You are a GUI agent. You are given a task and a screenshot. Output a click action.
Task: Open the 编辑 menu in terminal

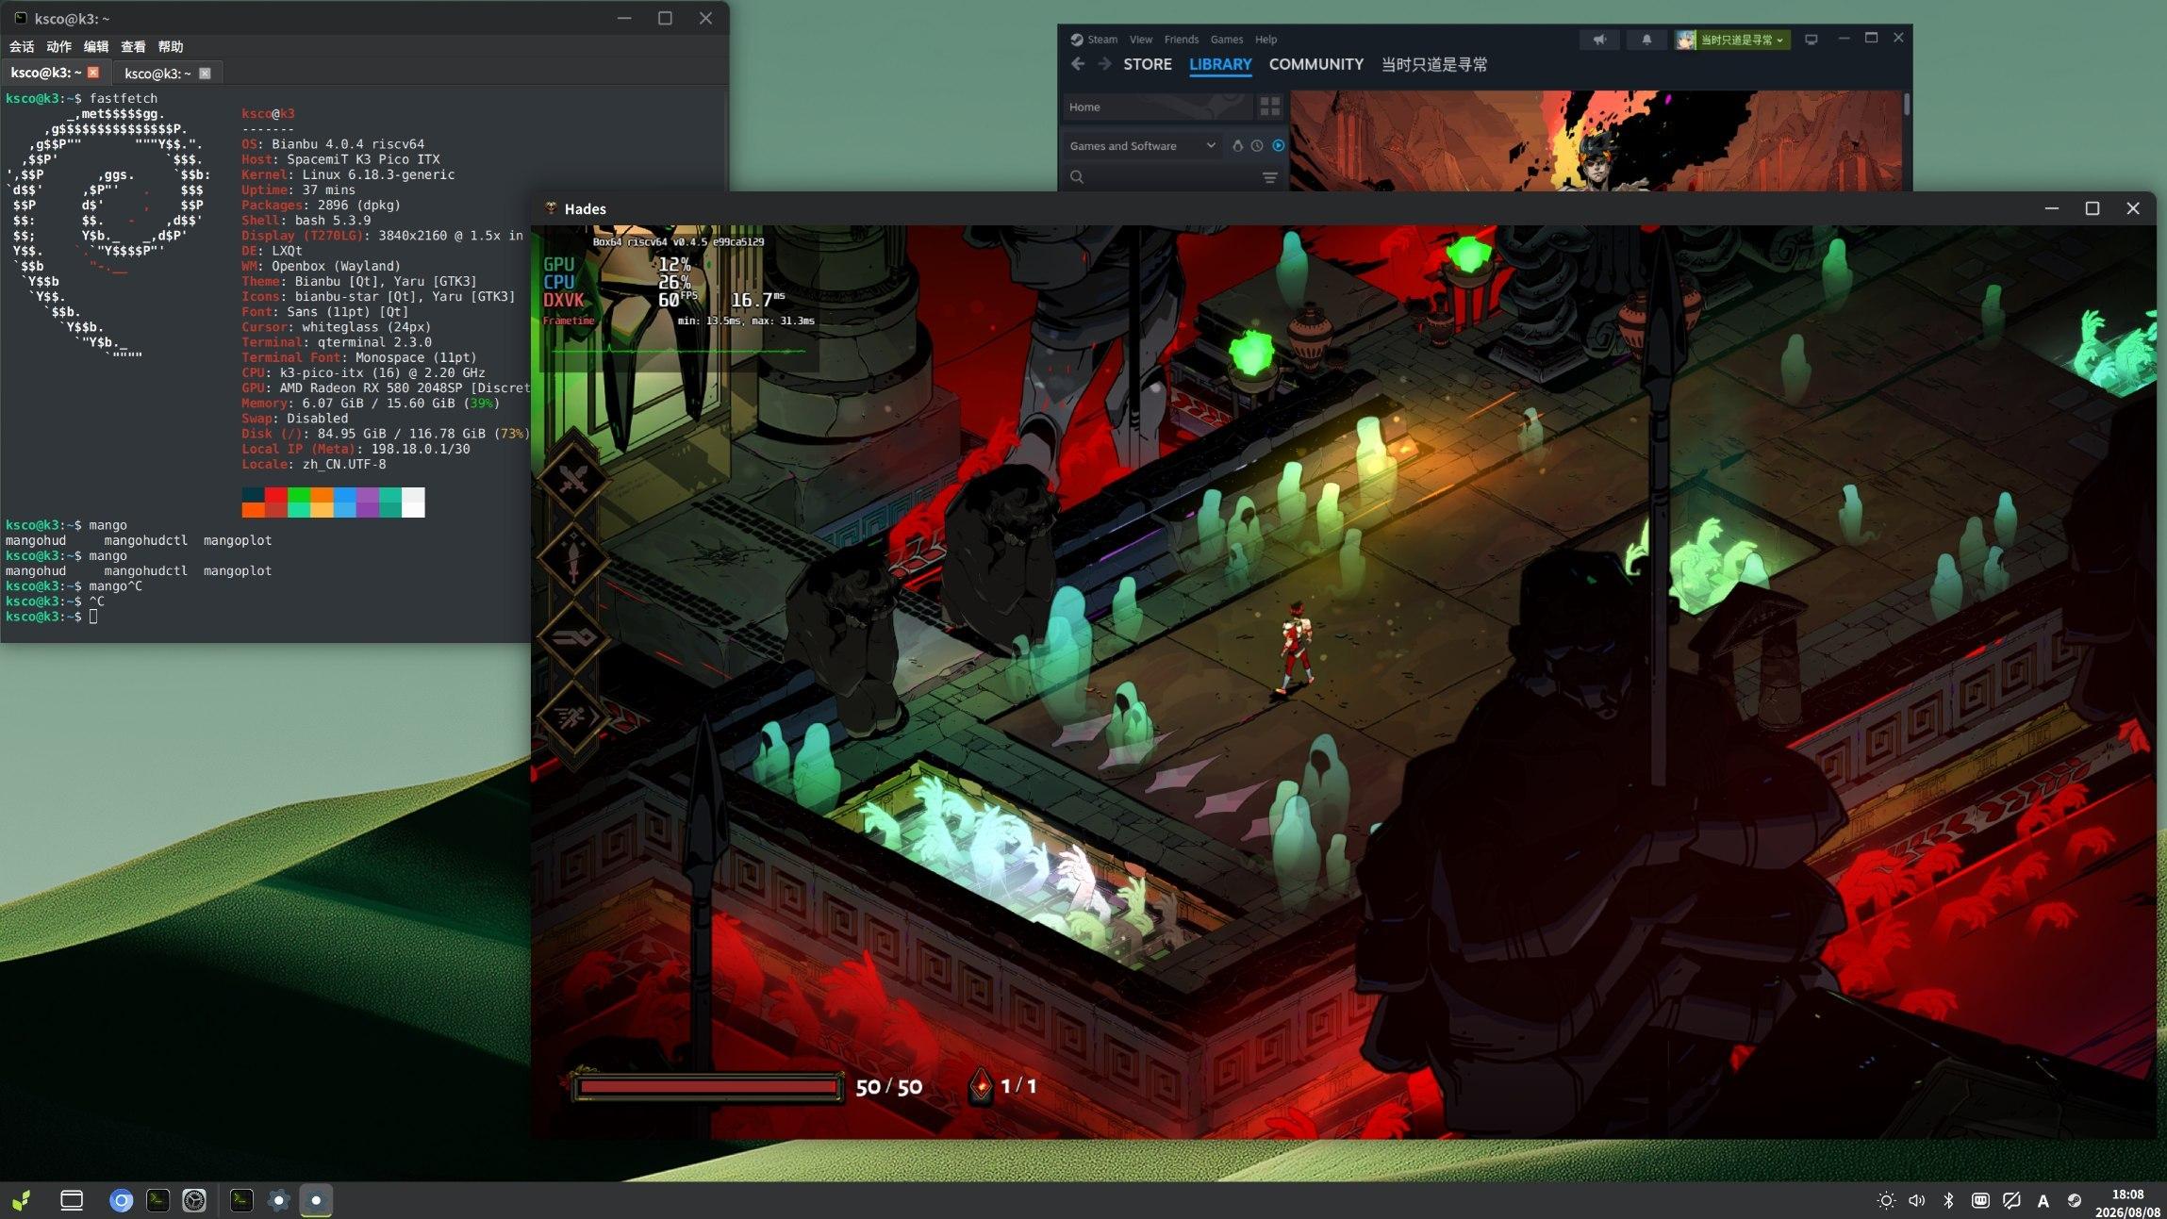[96, 46]
